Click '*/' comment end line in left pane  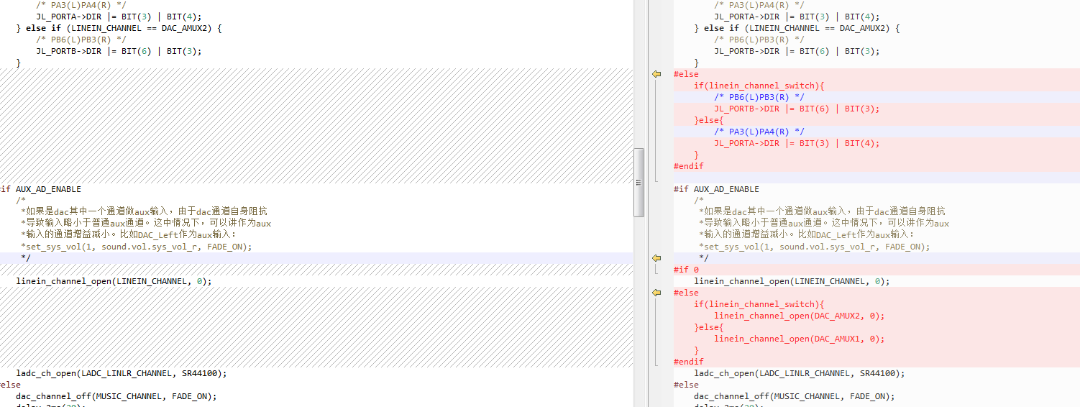point(26,258)
